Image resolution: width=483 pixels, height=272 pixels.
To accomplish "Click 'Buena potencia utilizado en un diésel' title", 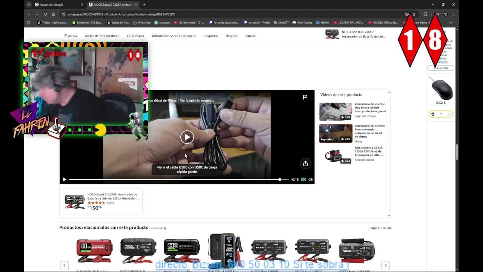I will [x=370, y=131].
